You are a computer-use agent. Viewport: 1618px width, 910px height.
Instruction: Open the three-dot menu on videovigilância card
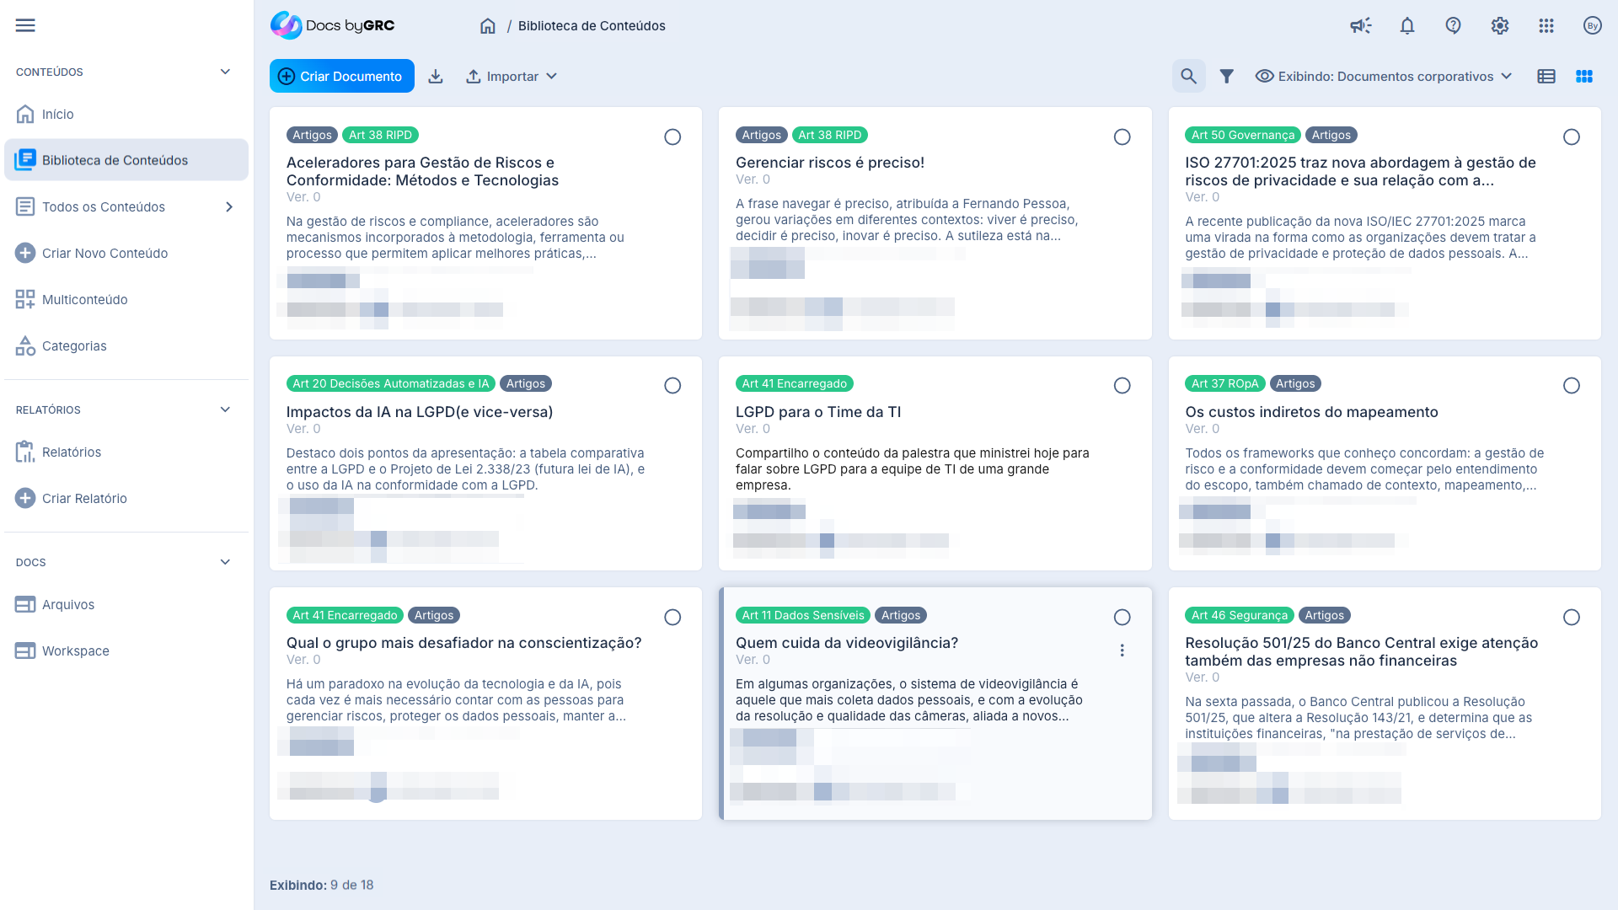coord(1122,650)
